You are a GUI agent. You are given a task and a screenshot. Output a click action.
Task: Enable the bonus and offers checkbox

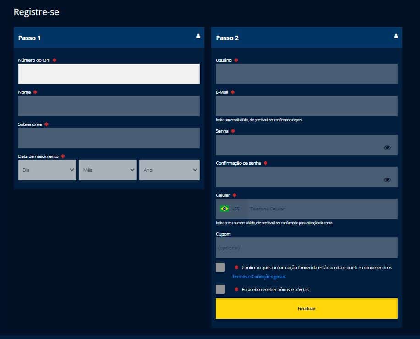pyautogui.click(x=220, y=289)
